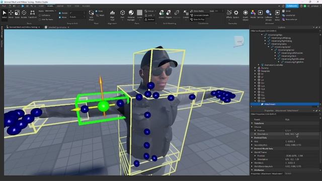Toggle the Collisions checkbox
Screen dimensions: 322x181
click(40, 15)
